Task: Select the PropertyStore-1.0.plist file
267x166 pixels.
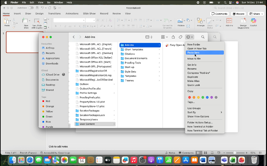Action: click(x=92, y=102)
